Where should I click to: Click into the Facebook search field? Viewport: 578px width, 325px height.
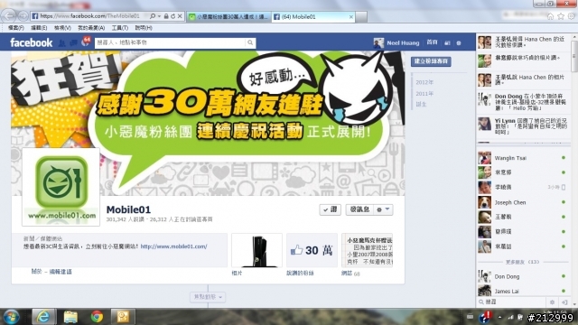(171, 42)
